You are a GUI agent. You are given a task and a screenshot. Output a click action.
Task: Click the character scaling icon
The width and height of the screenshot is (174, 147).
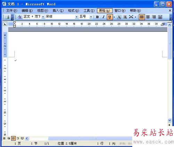coord(131,17)
